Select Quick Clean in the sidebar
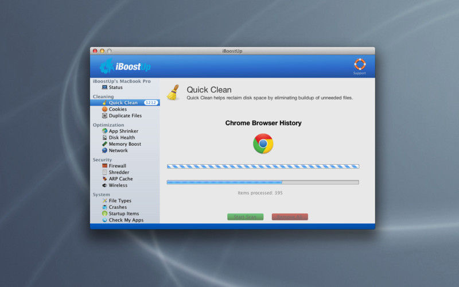The width and height of the screenshot is (459, 287). click(125, 103)
